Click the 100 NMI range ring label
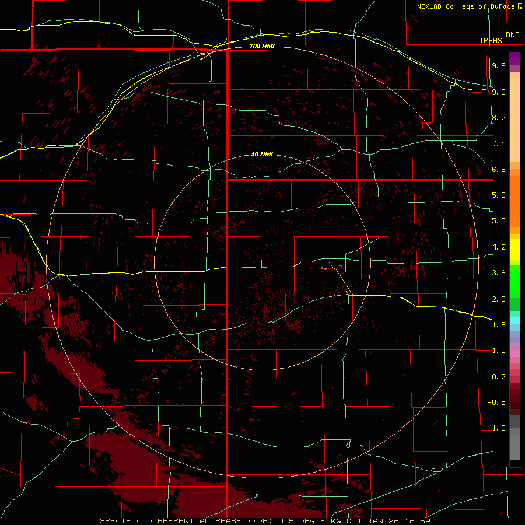The image size is (525, 525). coord(262,46)
